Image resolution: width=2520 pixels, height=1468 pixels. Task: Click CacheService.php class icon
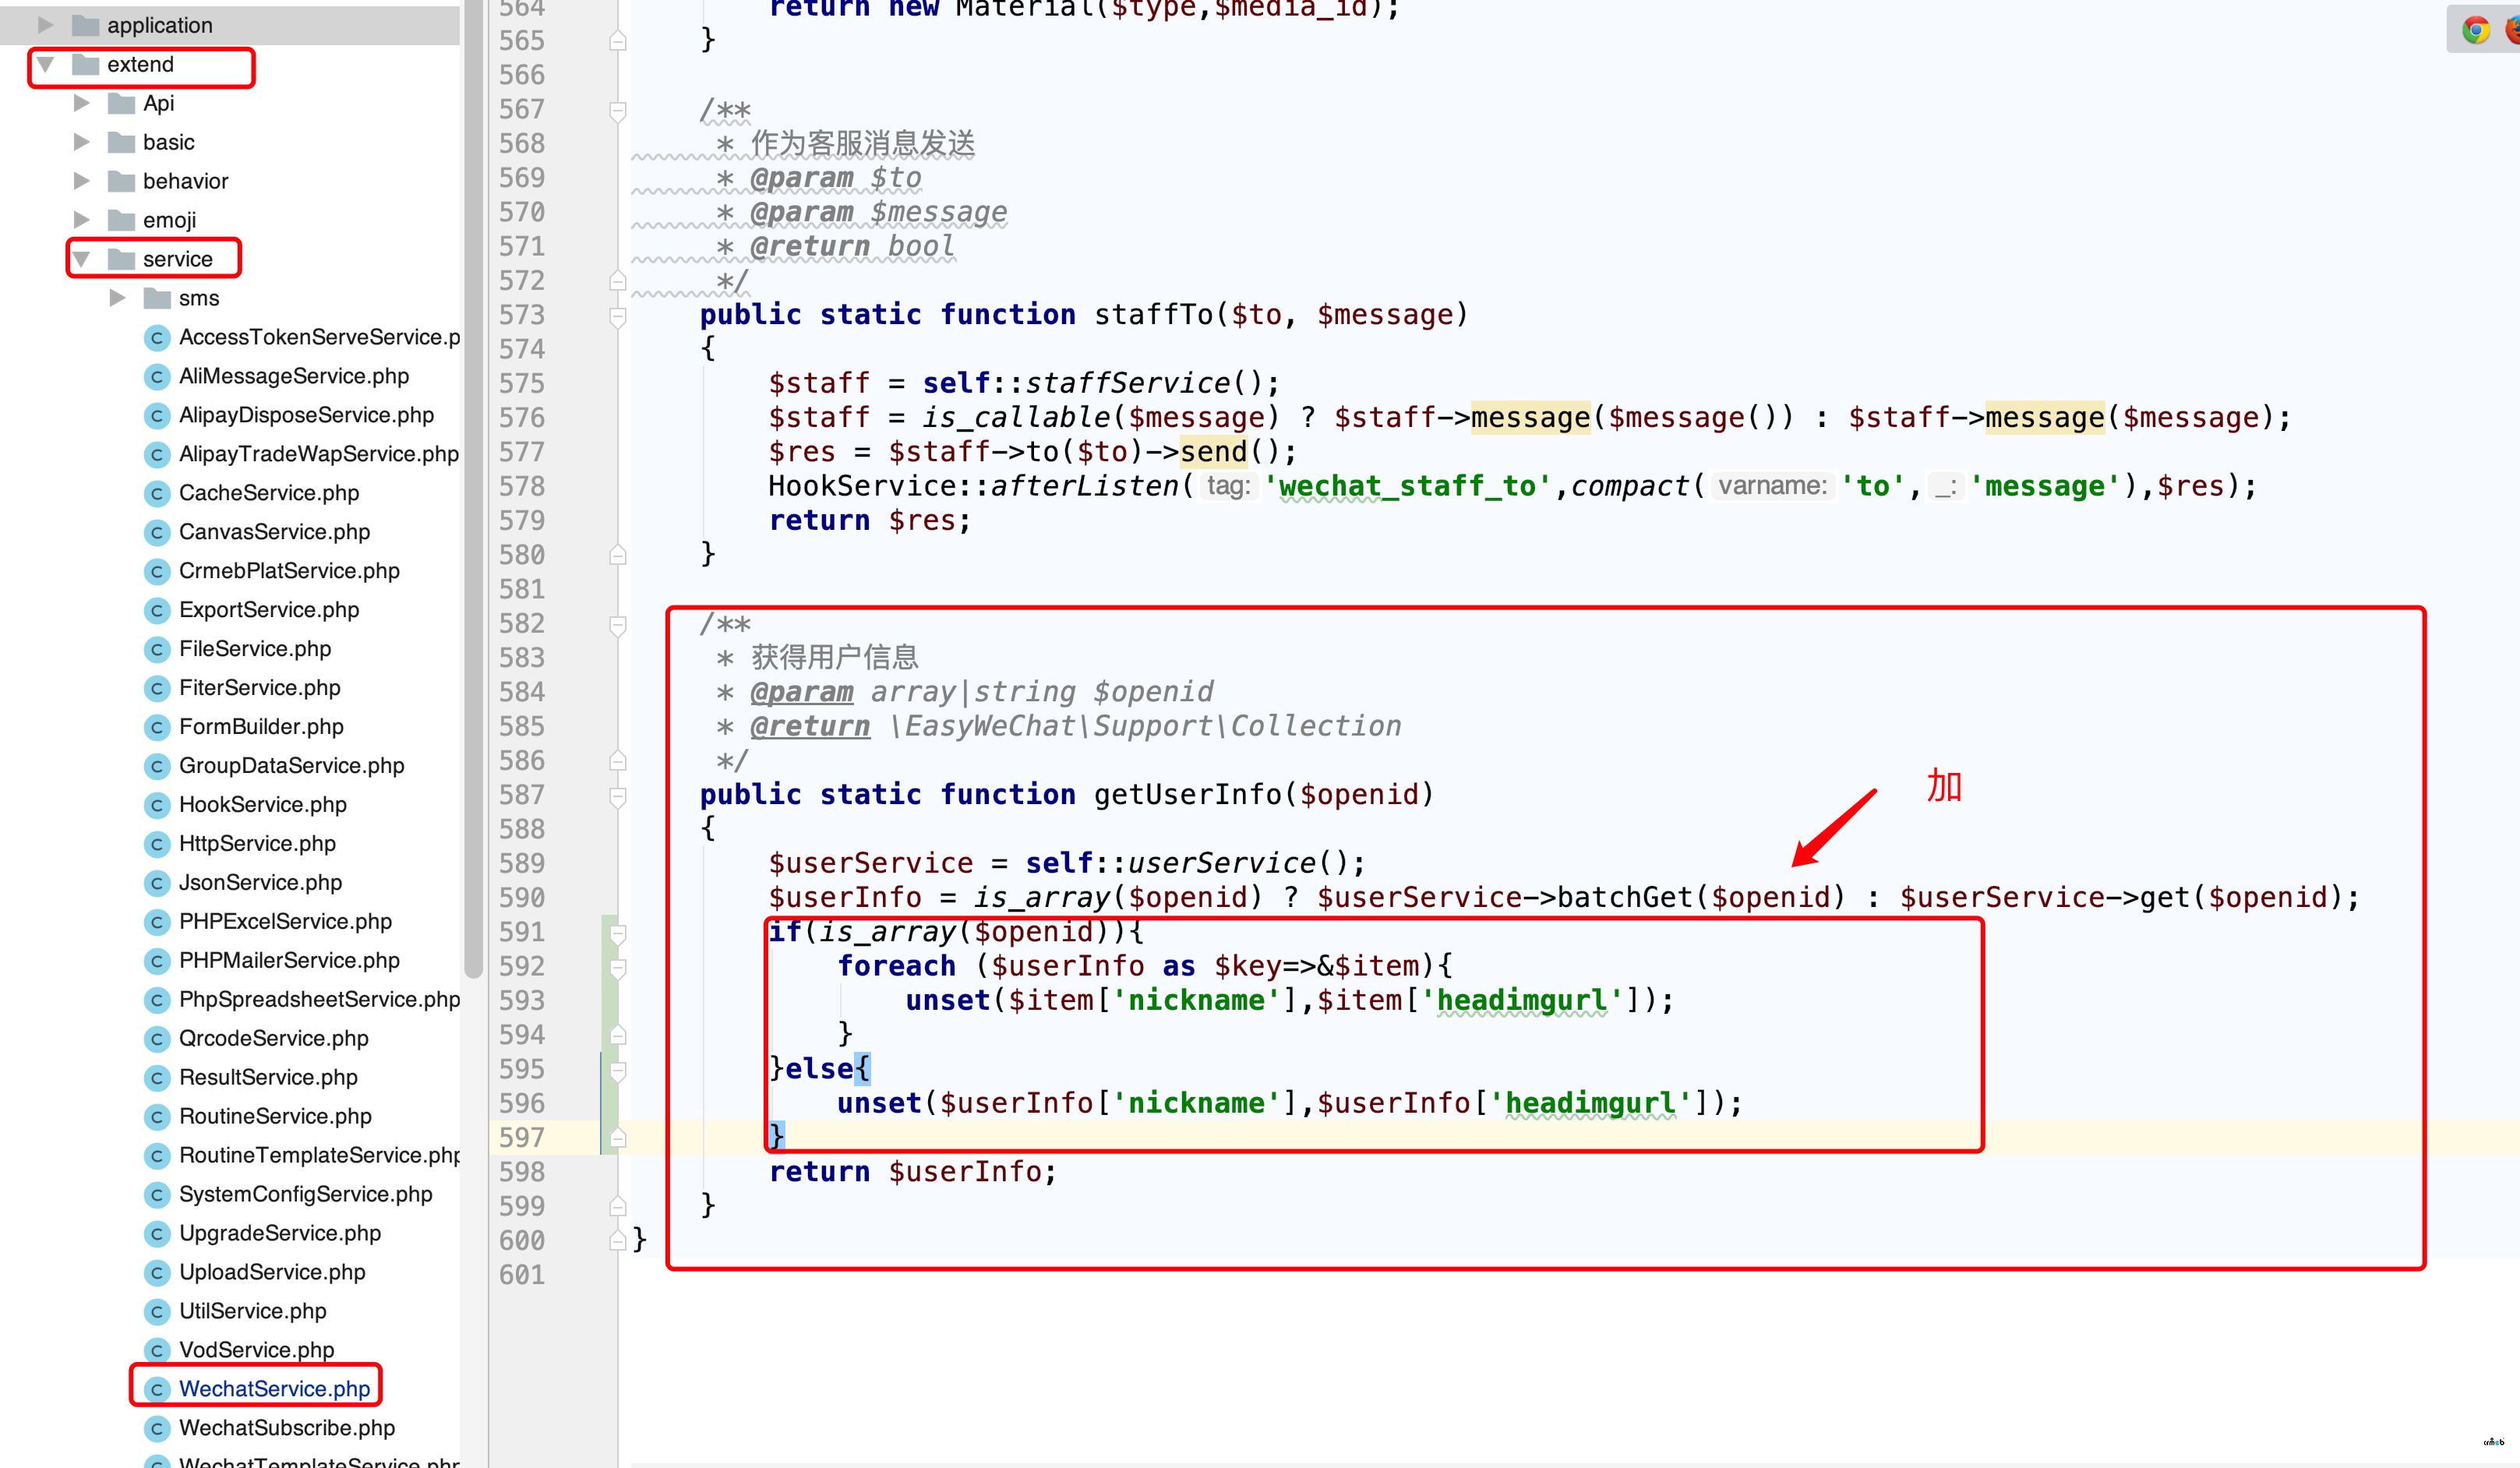[157, 494]
